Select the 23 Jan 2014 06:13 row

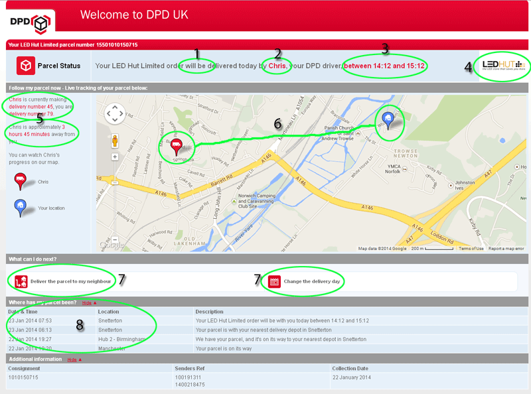pyautogui.click(x=267, y=330)
